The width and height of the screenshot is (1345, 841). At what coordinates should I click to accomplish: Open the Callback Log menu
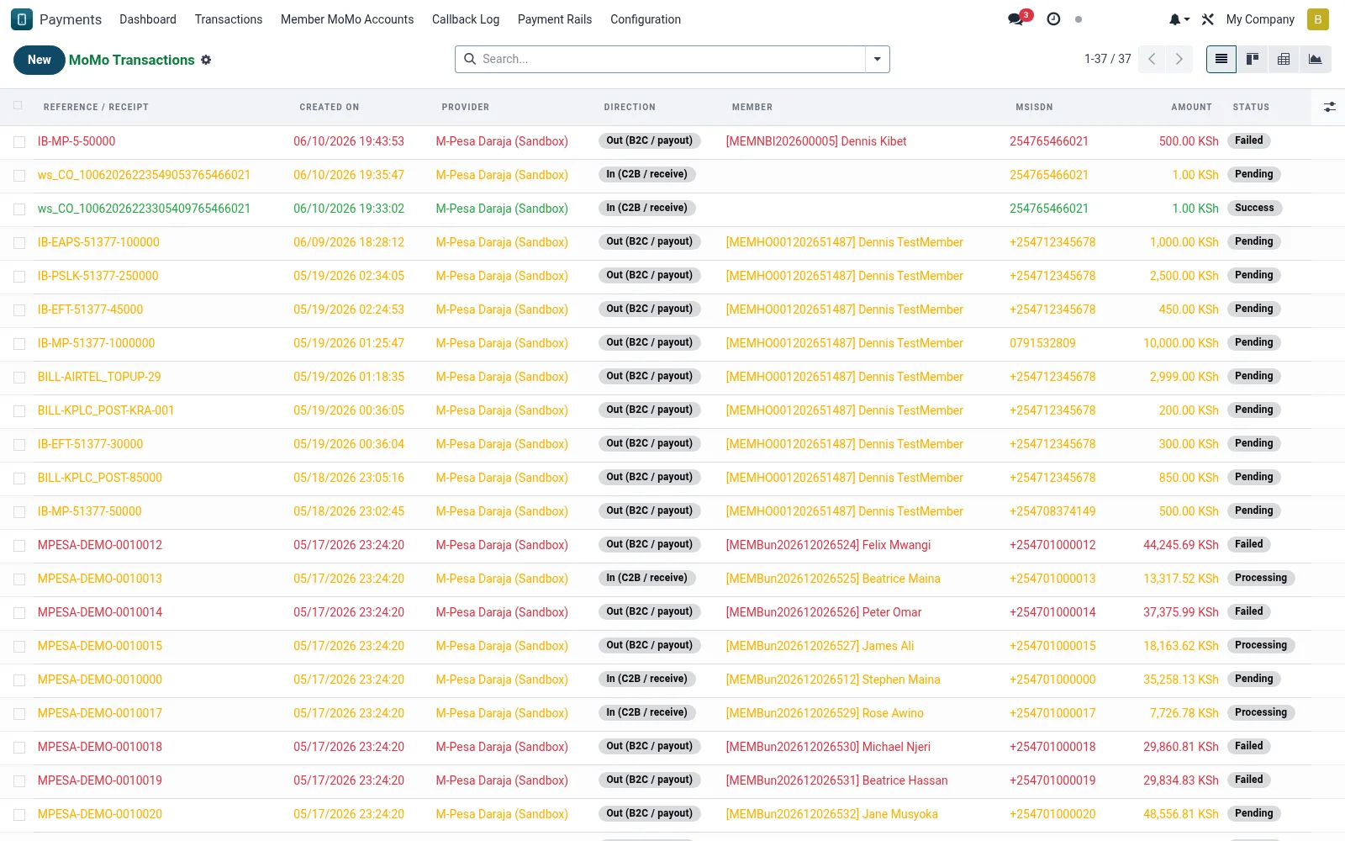(x=466, y=19)
